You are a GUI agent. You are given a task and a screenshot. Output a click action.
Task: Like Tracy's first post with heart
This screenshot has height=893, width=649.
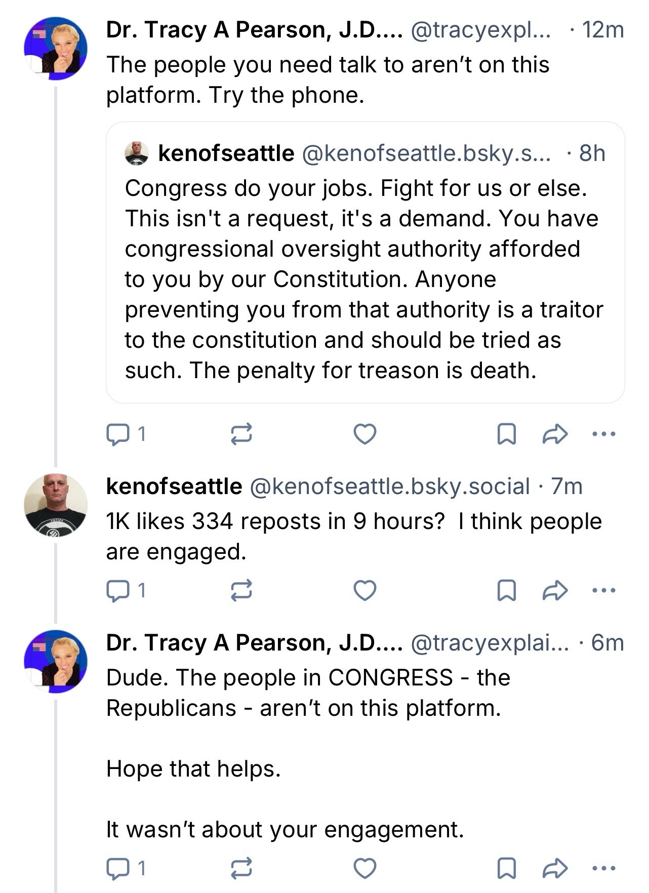pyautogui.click(x=364, y=434)
